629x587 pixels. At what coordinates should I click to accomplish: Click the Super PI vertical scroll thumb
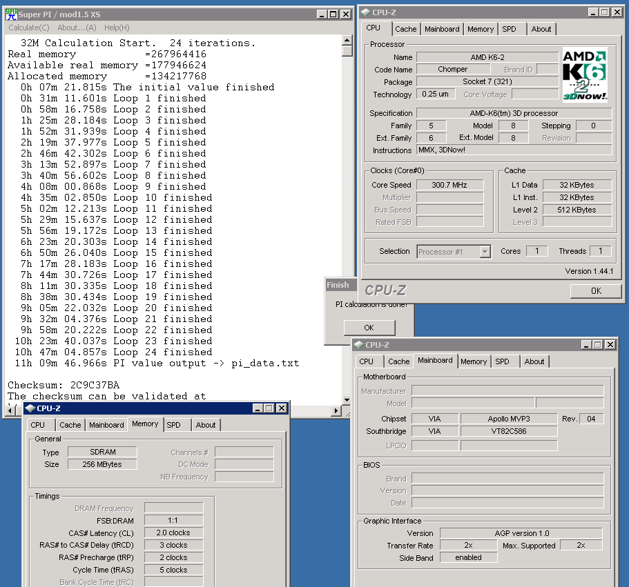click(x=347, y=51)
